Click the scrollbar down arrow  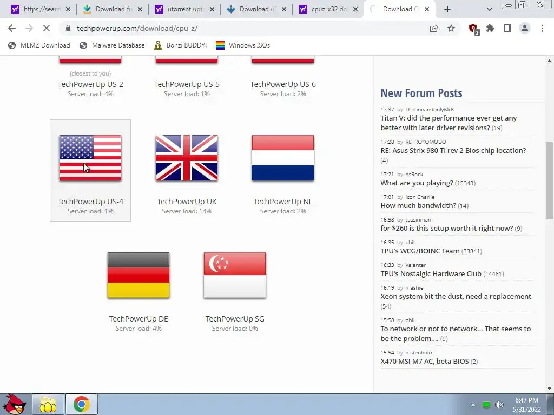549,389
